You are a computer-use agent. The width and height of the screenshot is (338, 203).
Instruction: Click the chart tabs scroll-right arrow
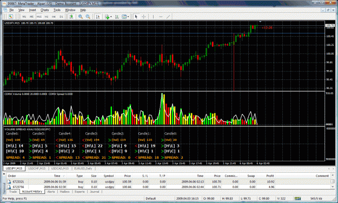tap(334, 168)
